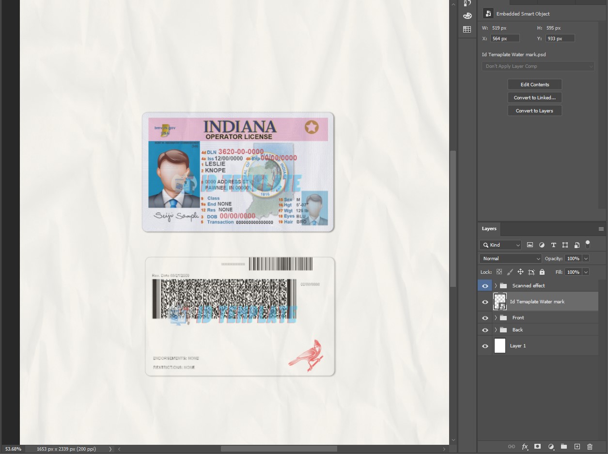Image resolution: width=608 pixels, height=454 pixels.
Task: Click the X position field
Action: click(x=505, y=38)
